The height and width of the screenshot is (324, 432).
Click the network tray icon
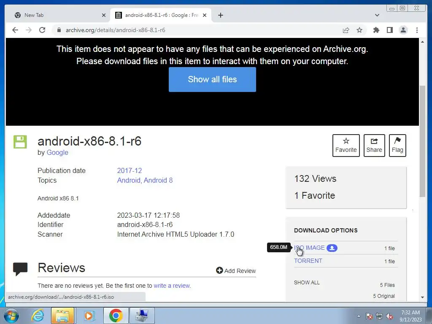click(x=379, y=316)
